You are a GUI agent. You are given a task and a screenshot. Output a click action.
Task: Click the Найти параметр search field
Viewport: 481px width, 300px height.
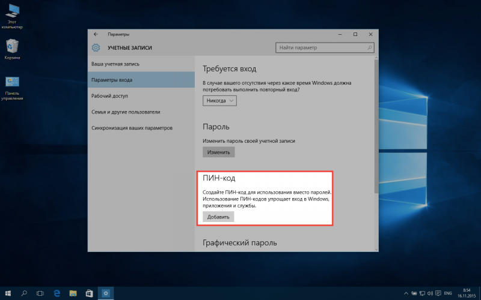click(322, 47)
